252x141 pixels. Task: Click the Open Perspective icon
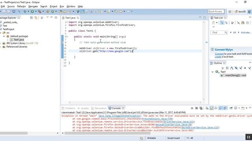click(x=230, y=11)
